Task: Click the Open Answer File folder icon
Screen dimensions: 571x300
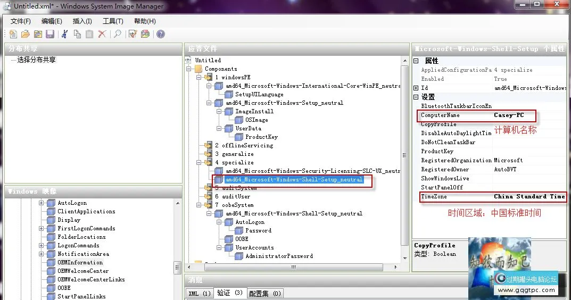Action: click(25, 34)
